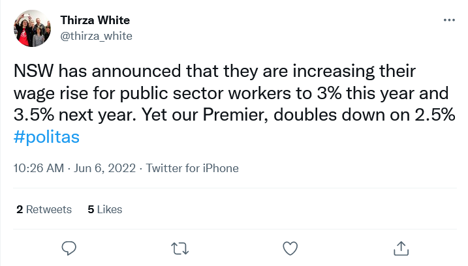468x266 pixels.
Task: Select the Jun 6, 2022 date
Action: [105, 168]
